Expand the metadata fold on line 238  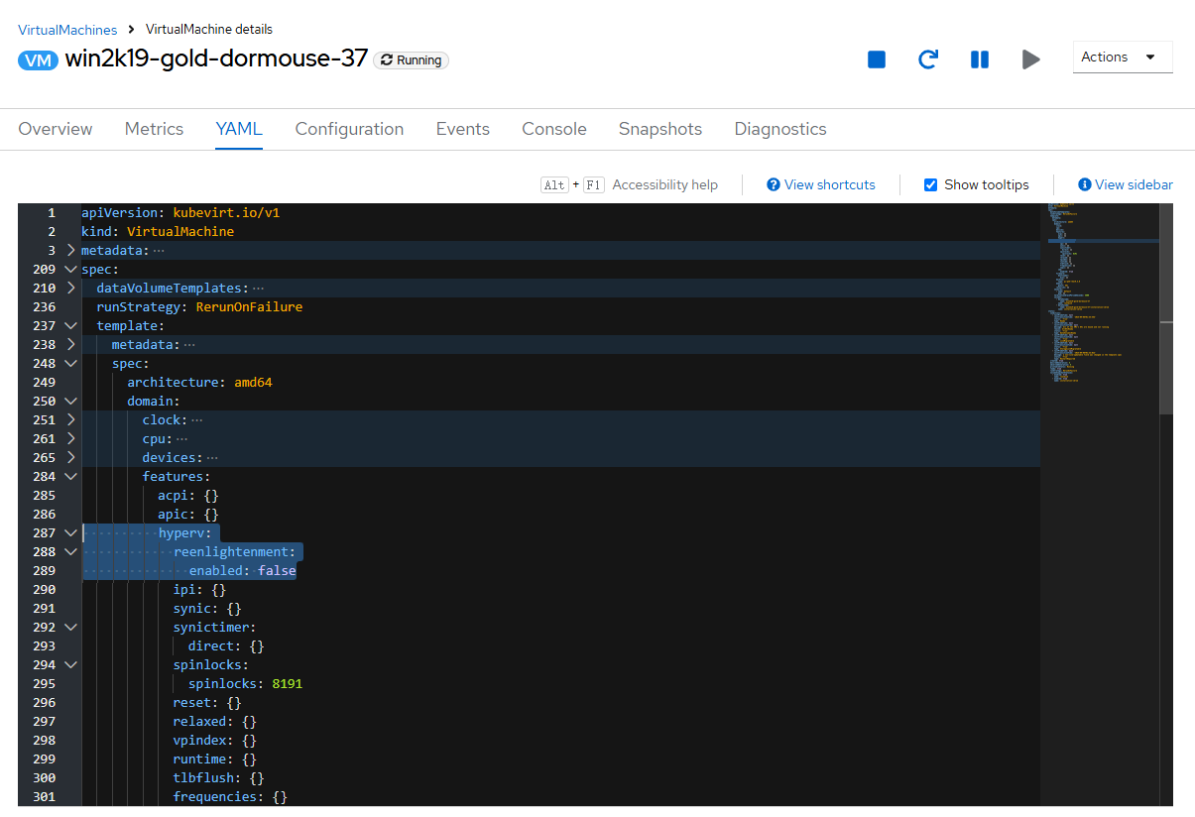coord(70,344)
